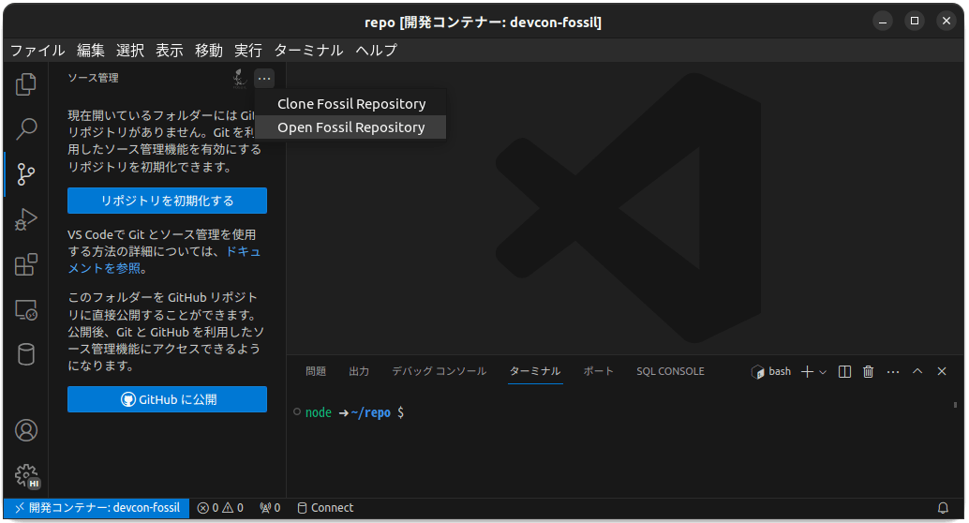Maximize the panel with the up chevron
Viewport: 969px width, 523px height.
coord(917,371)
